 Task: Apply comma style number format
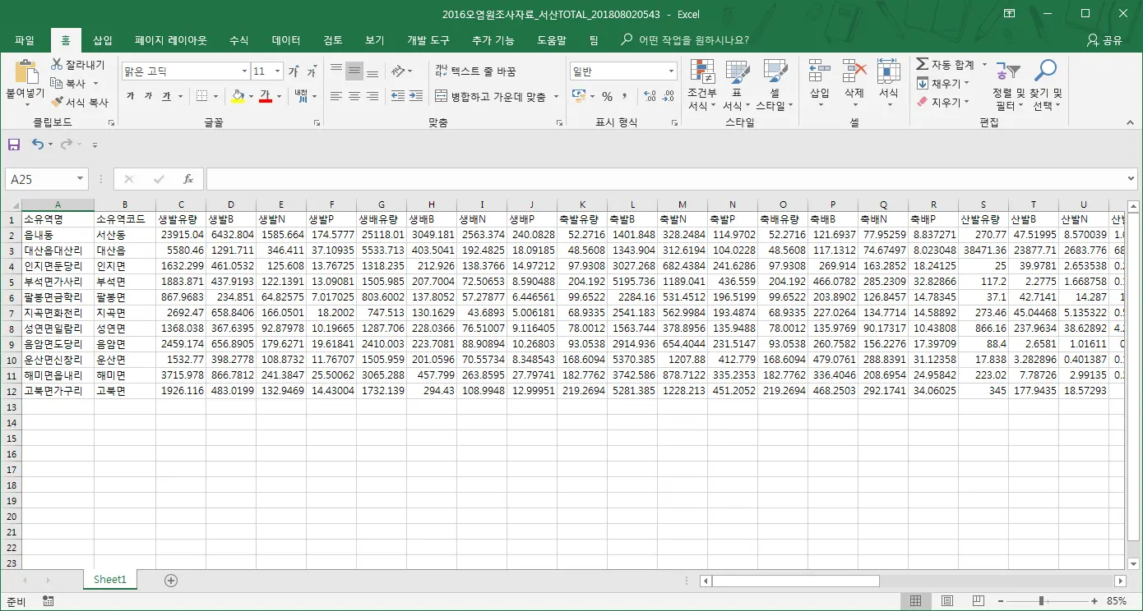coord(625,97)
